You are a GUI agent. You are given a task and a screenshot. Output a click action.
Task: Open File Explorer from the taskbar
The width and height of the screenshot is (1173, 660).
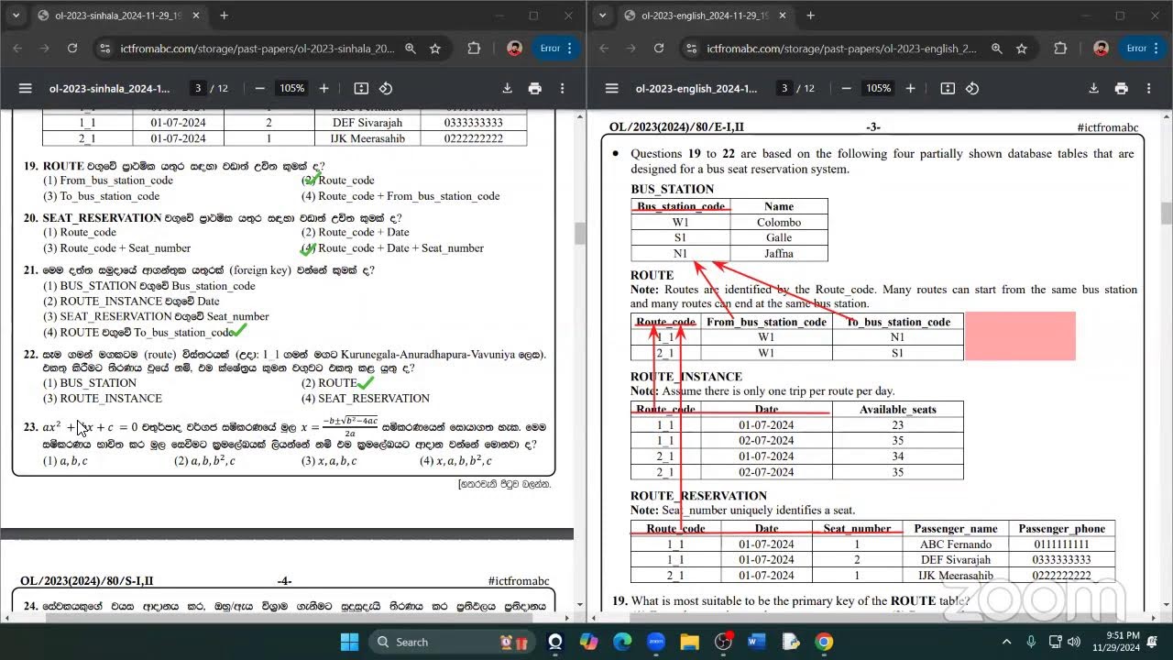click(x=689, y=642)
